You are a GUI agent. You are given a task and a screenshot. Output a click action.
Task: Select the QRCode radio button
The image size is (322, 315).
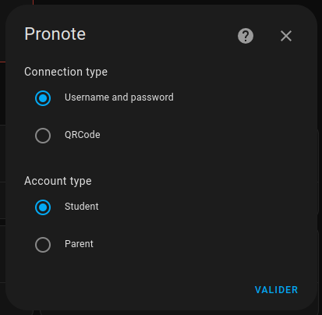(43, 136)
